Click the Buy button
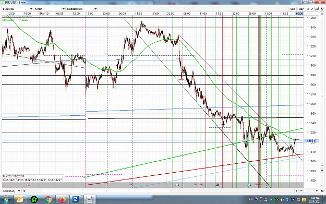This screenshot has width=326, height=204. point(301,9)
